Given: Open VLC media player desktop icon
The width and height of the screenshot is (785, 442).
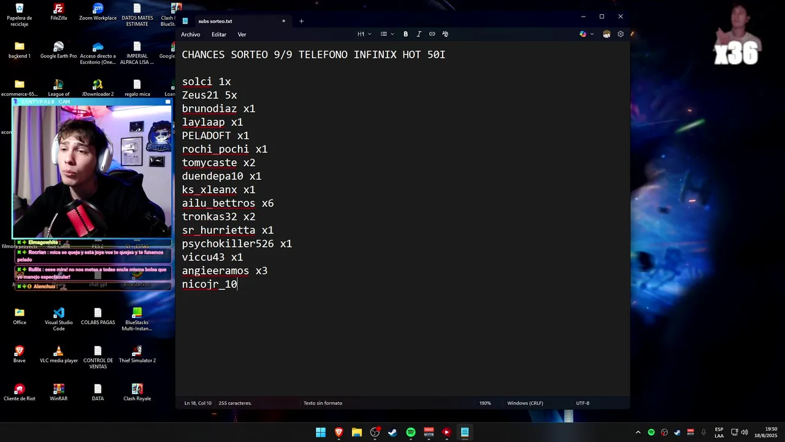Looking at the screenshot, I should 59,354.
